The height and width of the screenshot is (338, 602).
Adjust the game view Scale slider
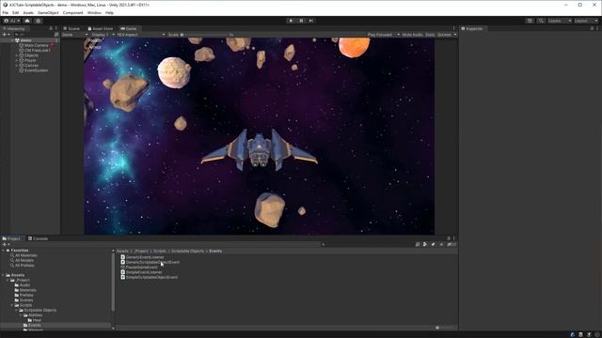tap(204, 35)
